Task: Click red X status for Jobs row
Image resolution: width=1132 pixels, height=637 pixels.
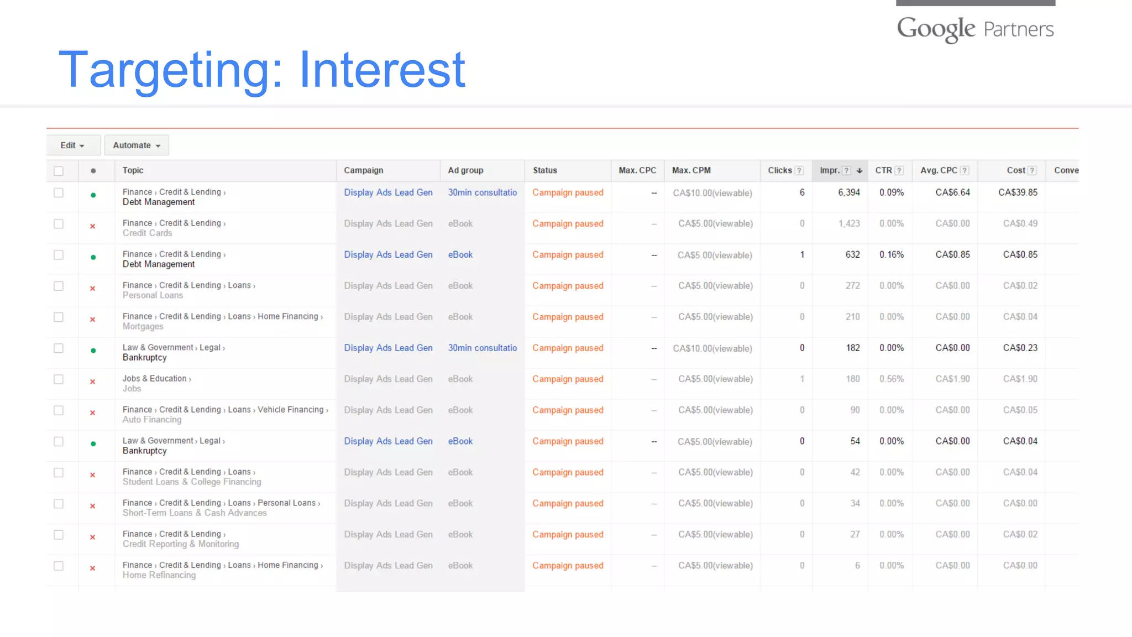Action: pyautogui.click(x=93, y=382)
